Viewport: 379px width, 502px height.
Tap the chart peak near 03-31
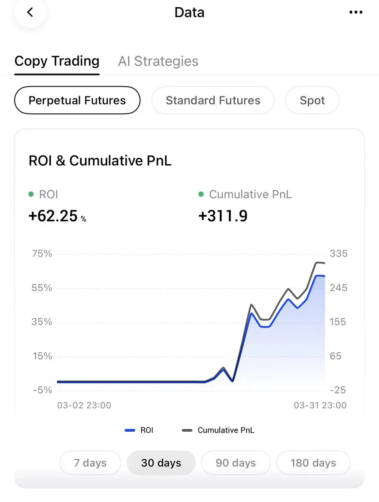[x=318, y=263]
